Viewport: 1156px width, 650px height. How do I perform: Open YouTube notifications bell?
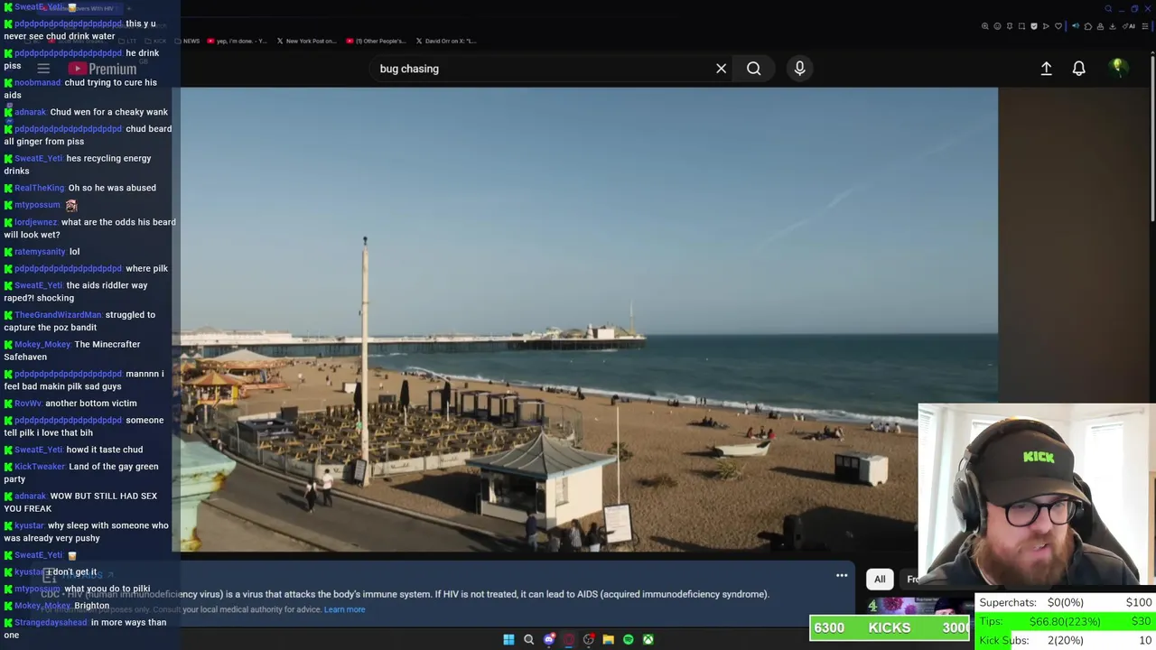tap(1078, 69)
